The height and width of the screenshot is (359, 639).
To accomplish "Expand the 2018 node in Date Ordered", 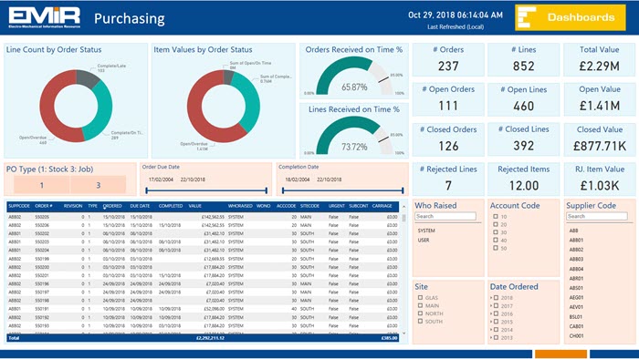I will coord(491,298).
